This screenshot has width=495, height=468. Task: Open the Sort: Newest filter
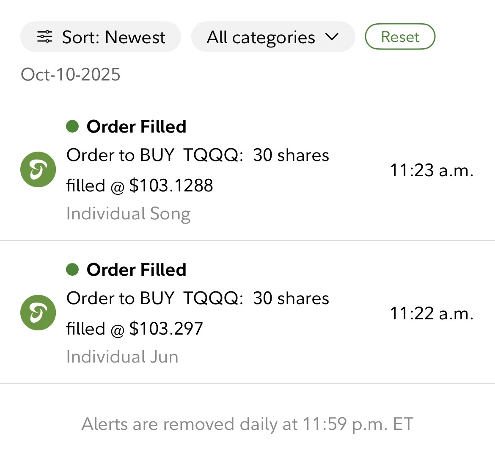(101, 37)
